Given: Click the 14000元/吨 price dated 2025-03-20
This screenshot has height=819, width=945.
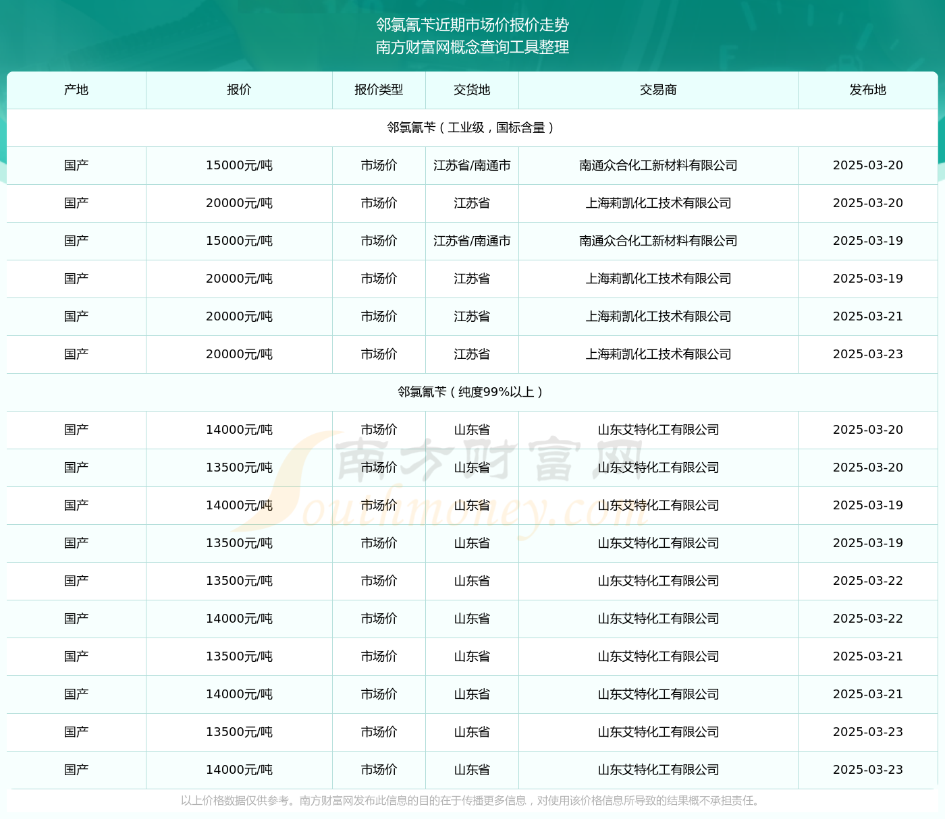Looking at the screenshot, I should coord(239,430).
